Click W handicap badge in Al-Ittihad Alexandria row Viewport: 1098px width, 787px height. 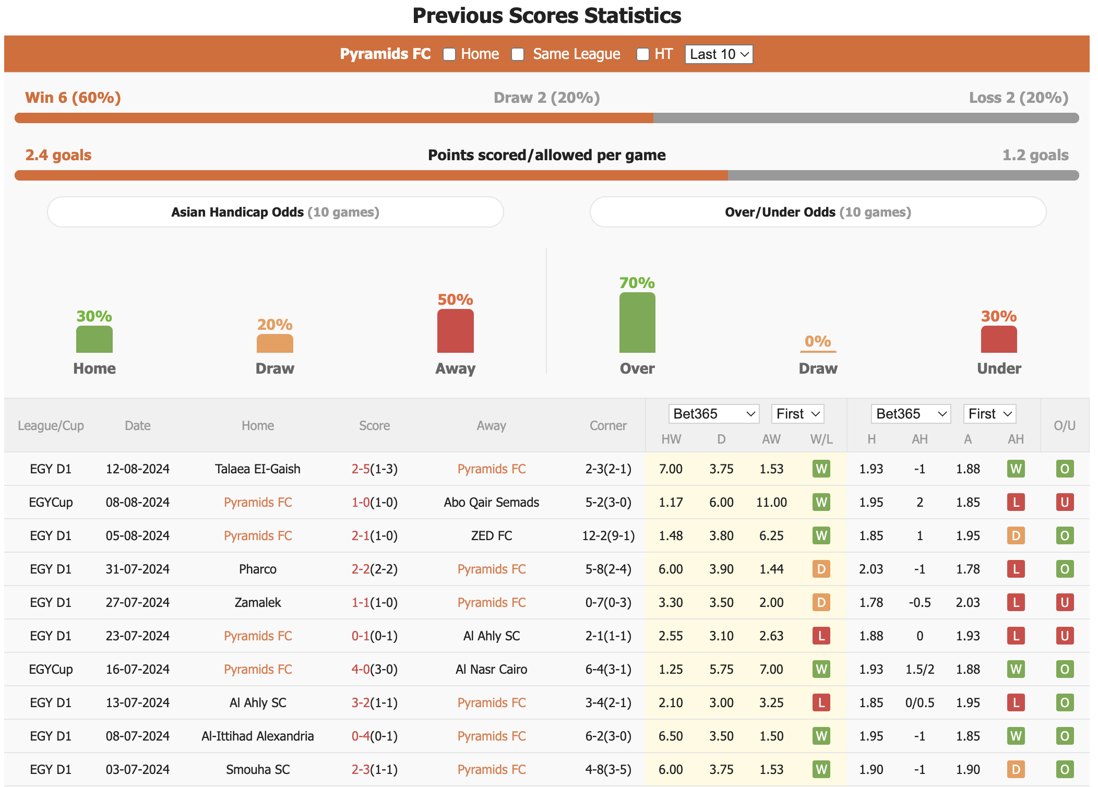click(1016, 736)
